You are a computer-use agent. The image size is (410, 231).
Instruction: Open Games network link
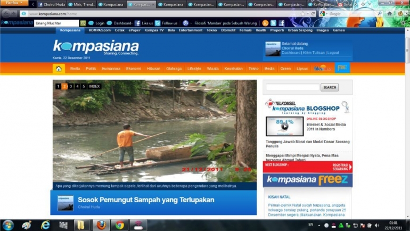coord(339,30)
